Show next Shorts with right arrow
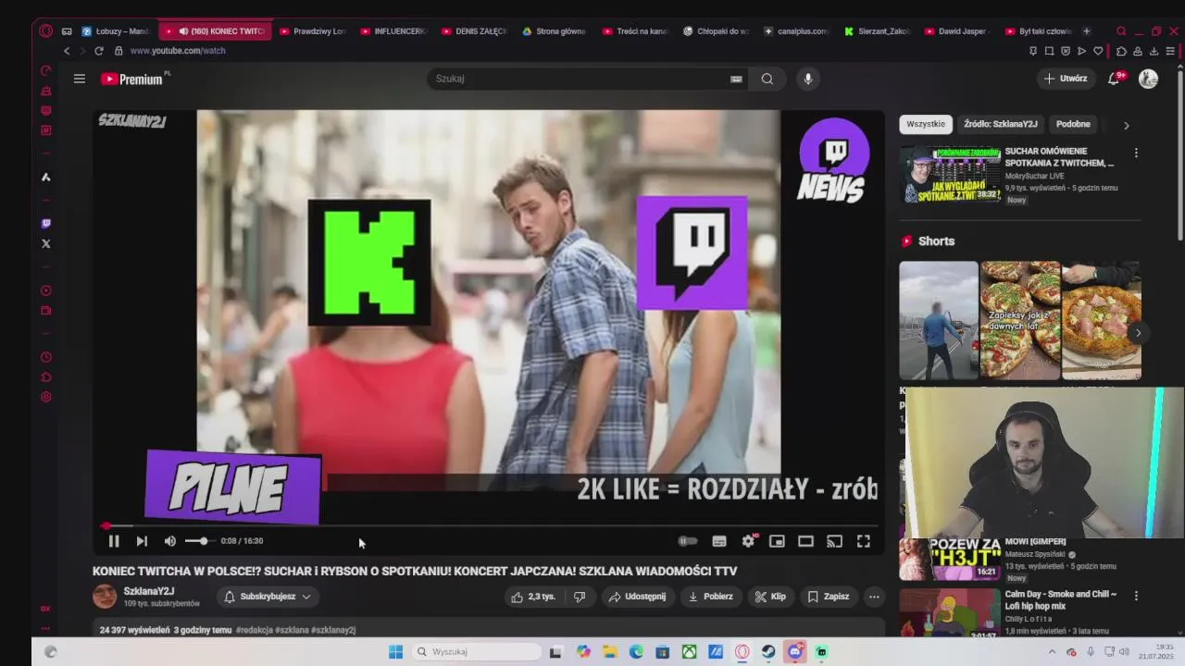This screenshot has width=1185, height=666. pos(1138,333)
